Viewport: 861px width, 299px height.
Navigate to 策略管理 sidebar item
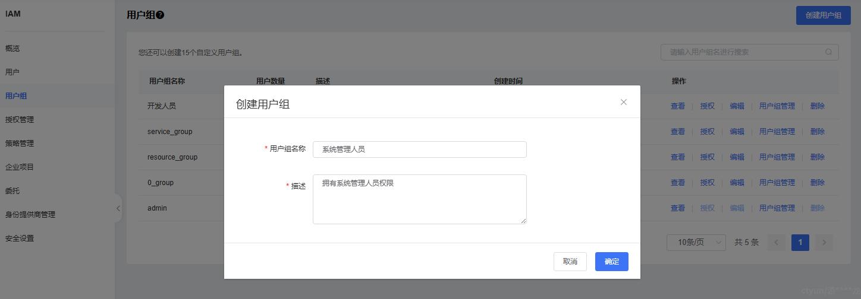coord(20,144)
